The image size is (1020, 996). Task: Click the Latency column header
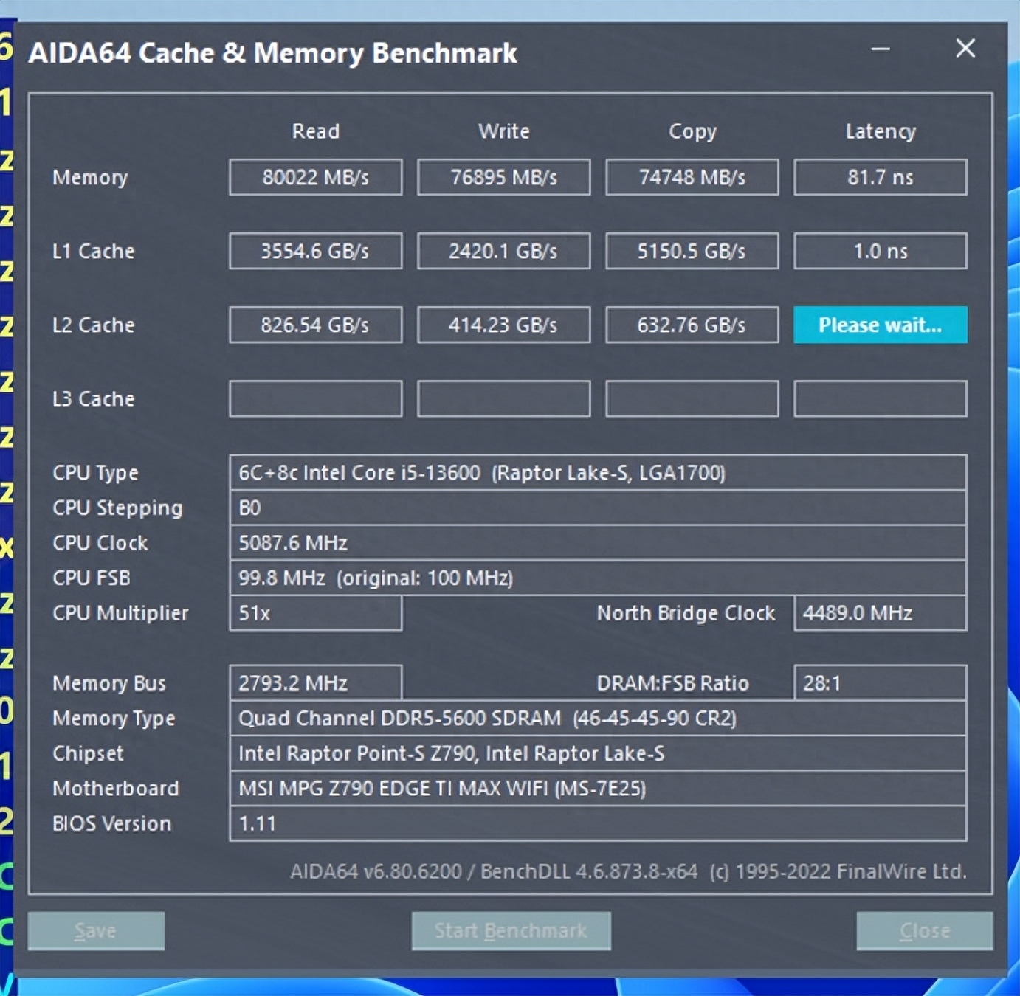point(881,131)
